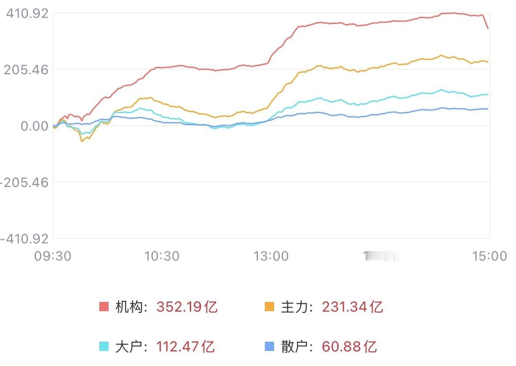
Task: Click the 0.00 y-axis label
Action: pyautogui.click(x=34, y=126)
